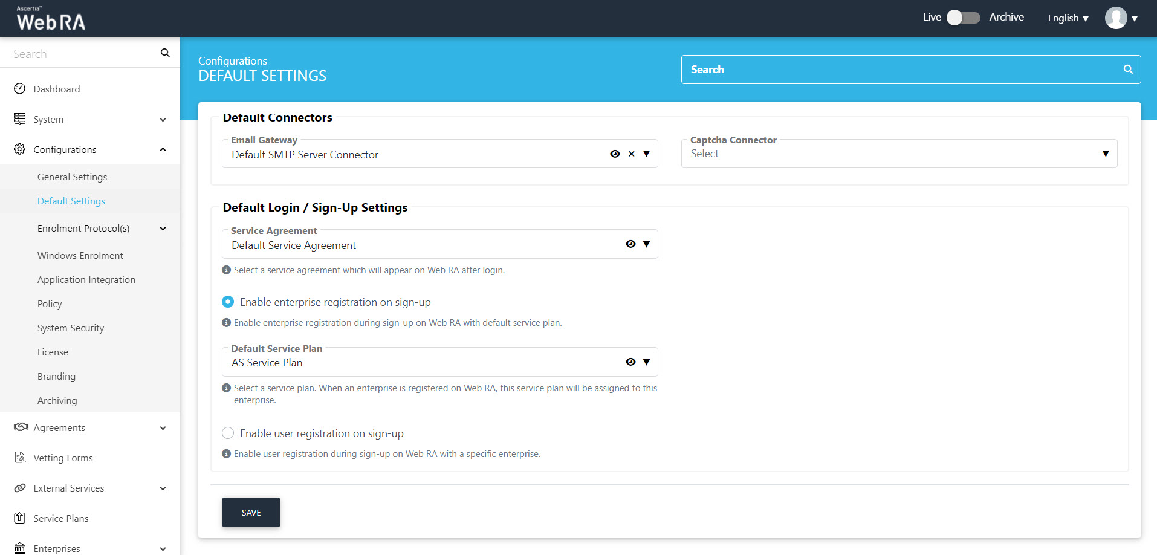Clear Email Gateway selection with the X icon
The width and height of the screenshot is (1157, 555).
click(x=631, y=154)
